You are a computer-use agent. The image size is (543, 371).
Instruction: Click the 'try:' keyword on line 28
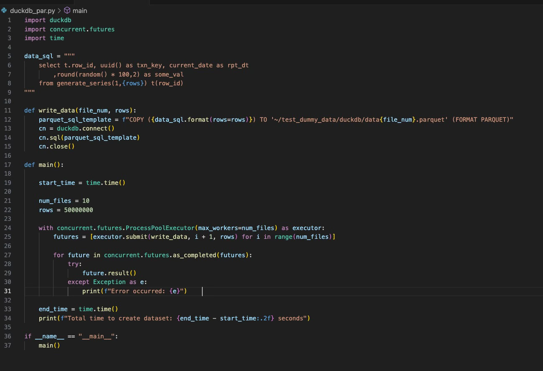click(75, 264)
